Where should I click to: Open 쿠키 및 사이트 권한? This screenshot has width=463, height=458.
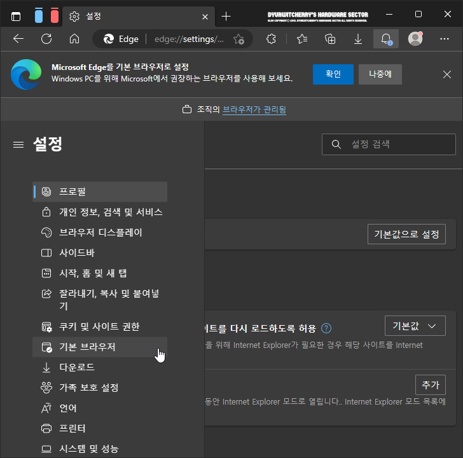(100, 326)
